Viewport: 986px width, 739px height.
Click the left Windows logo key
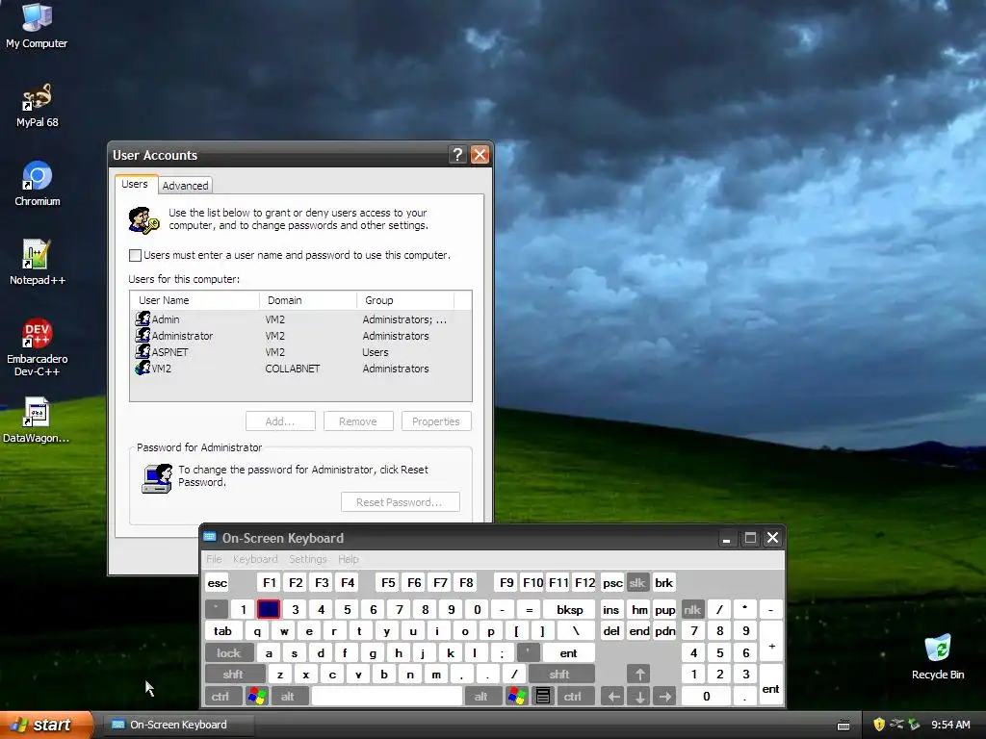tap(257, 697)
